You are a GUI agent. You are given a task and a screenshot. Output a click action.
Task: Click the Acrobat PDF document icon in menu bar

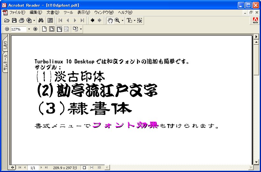[5, 12]
